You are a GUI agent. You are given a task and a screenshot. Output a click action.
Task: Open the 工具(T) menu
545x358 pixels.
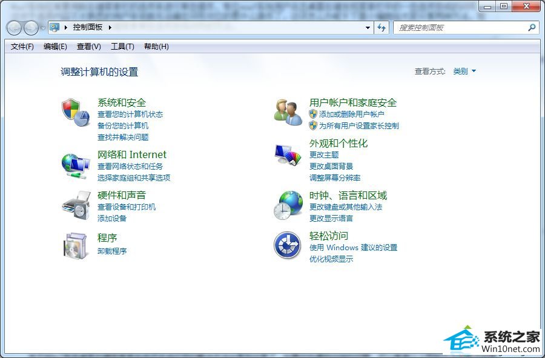(x=122, y=47)
